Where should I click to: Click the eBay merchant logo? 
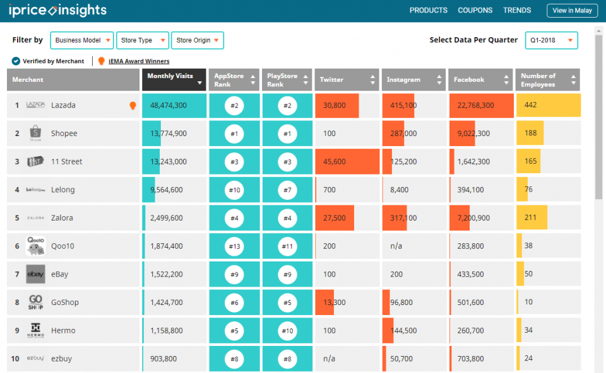coord(35,274)
